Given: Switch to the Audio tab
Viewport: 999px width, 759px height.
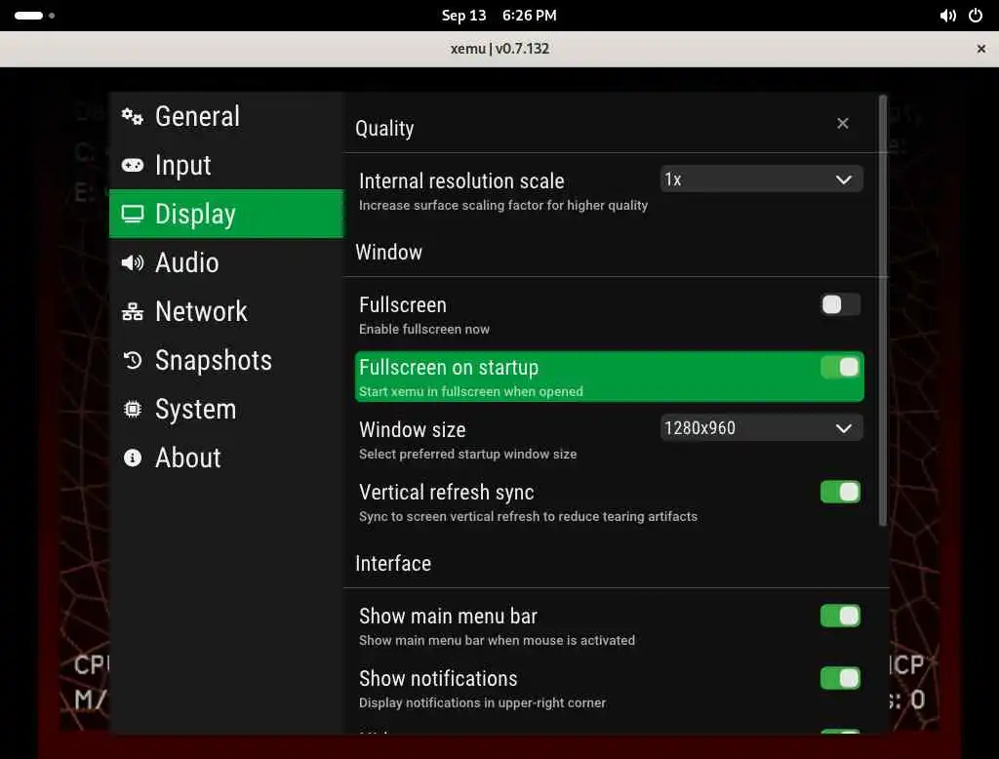Looking at the screenshot, I should [226, 262].
